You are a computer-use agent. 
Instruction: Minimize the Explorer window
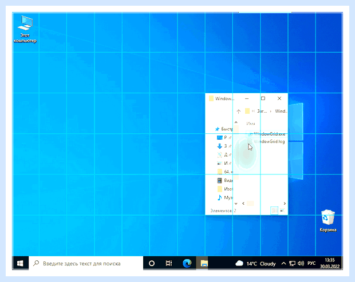point(247,98)
